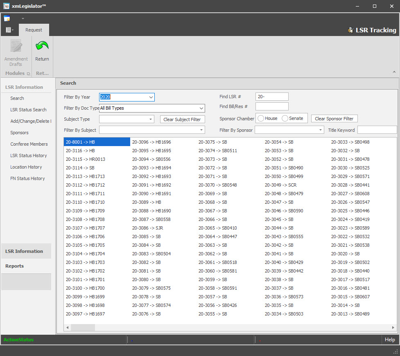The image size is (400, 356).
Task: Switch to the Request ribbon tab
Action: coord(34,30)
